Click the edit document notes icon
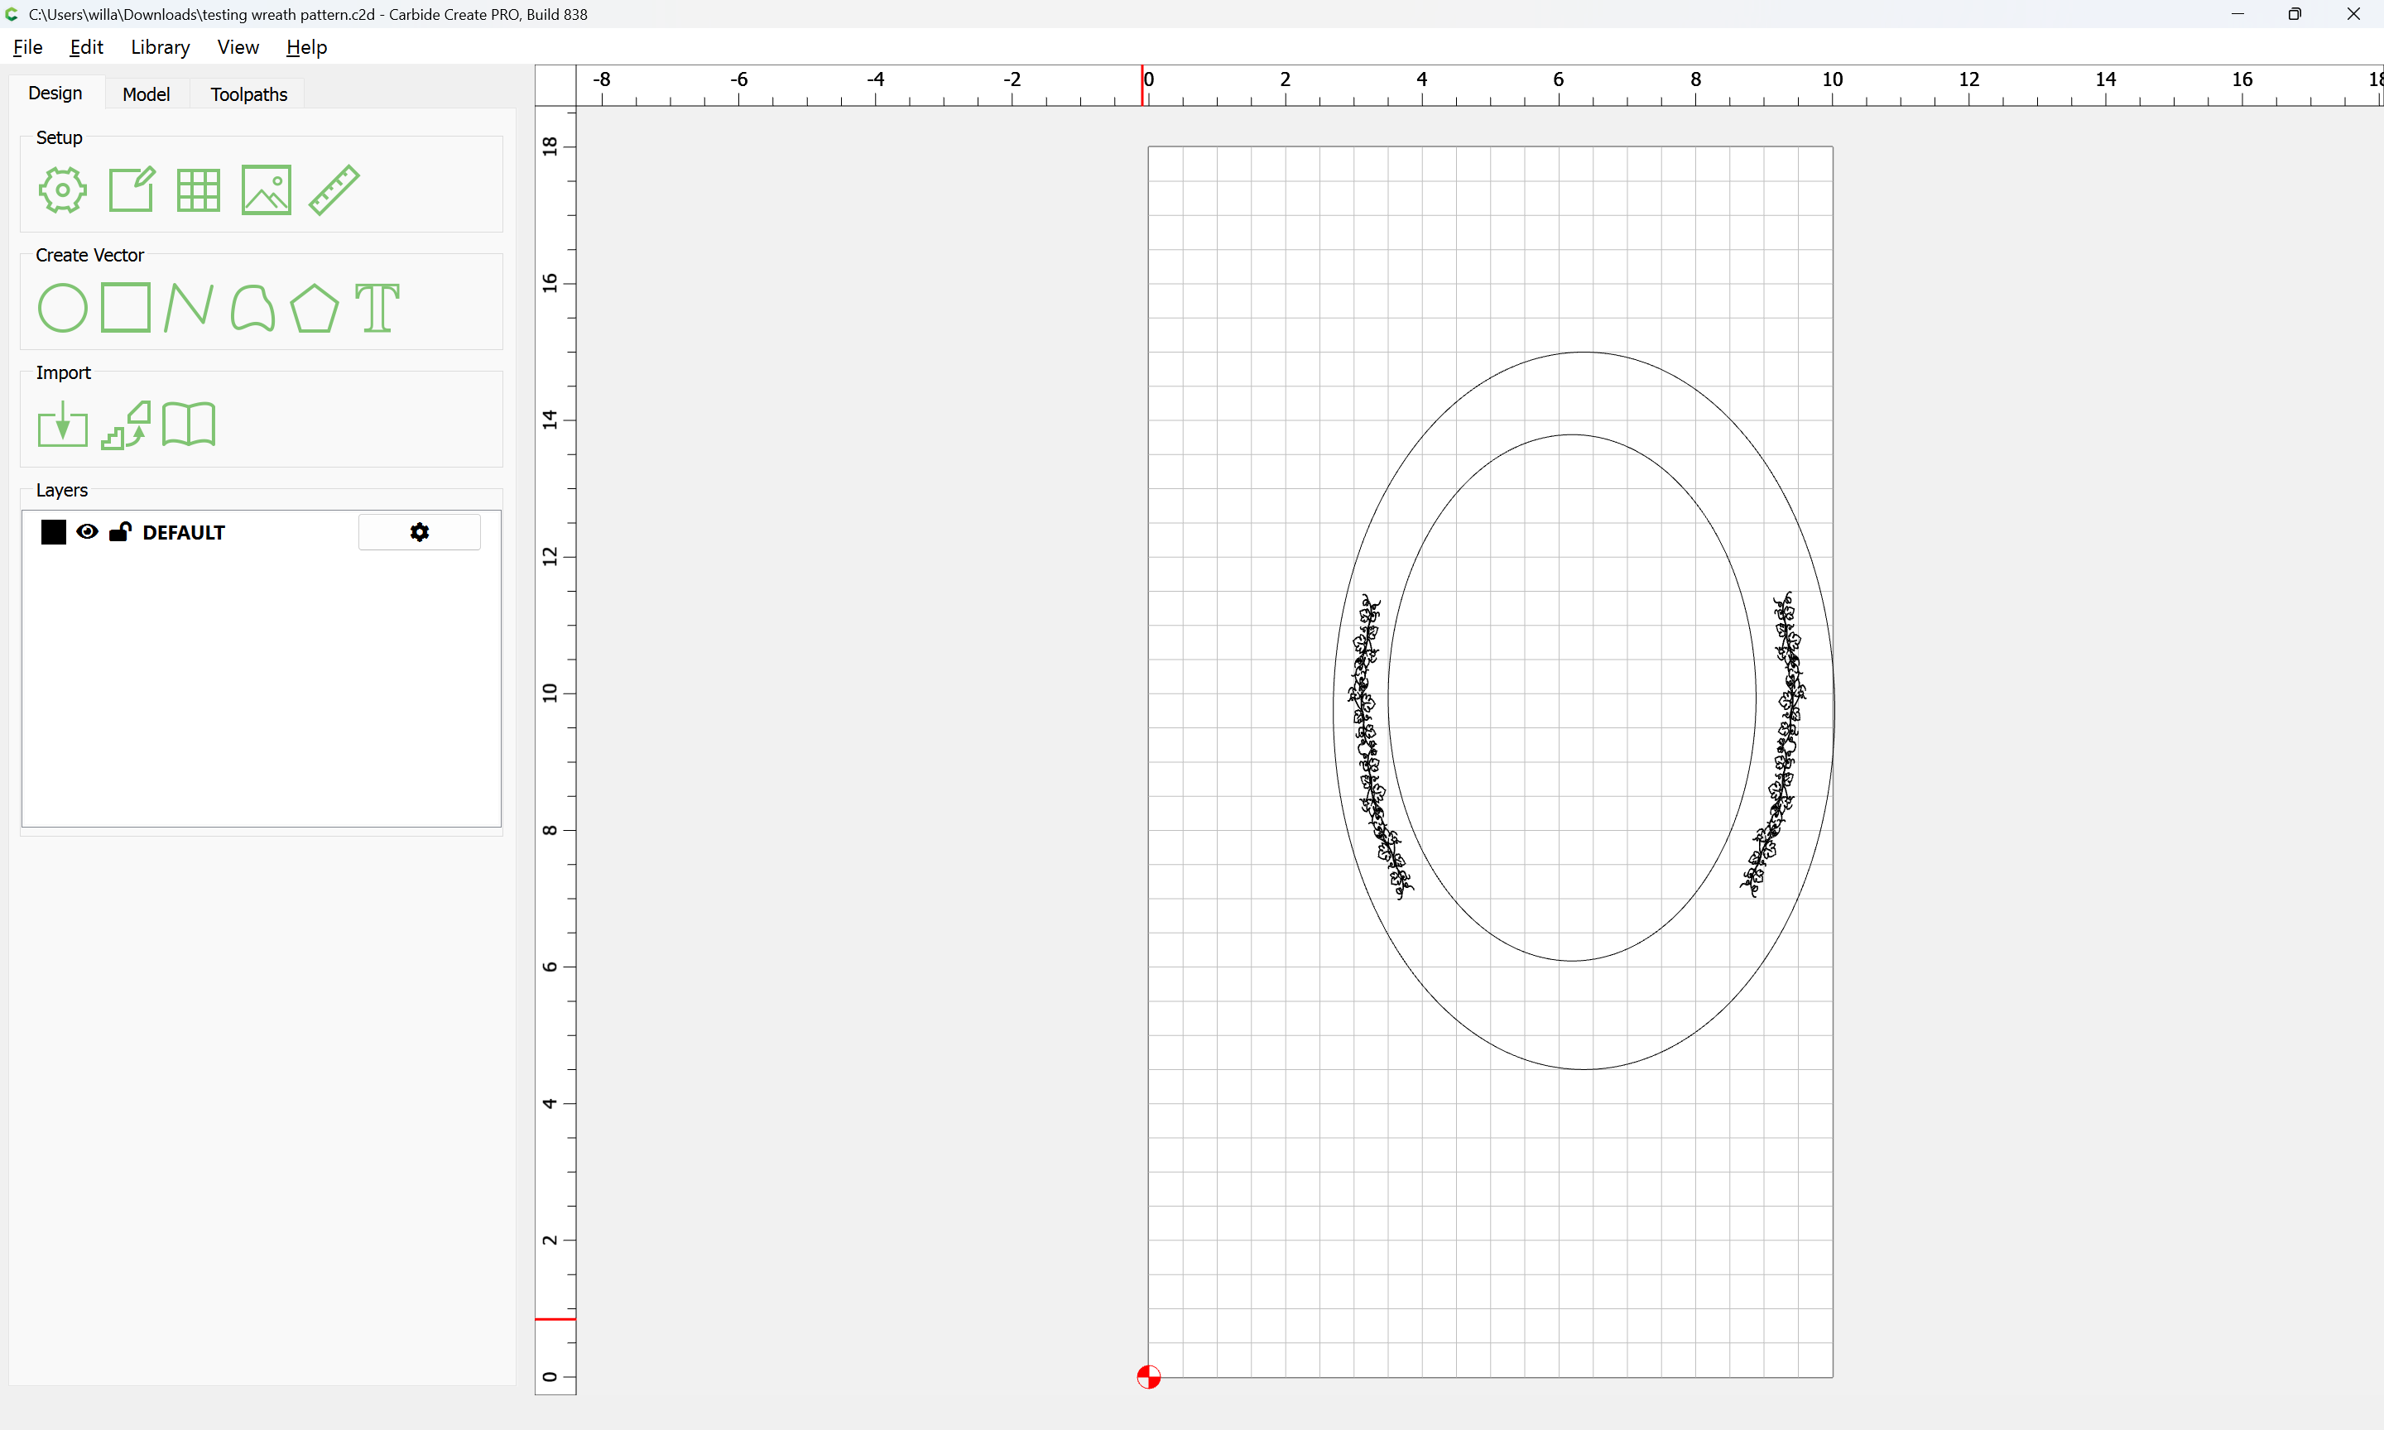2384x1430 pixels. pyautogui.click(x=131, y=190)
